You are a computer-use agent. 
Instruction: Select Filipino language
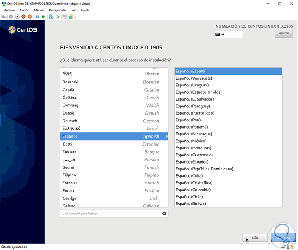coord(114,175)
